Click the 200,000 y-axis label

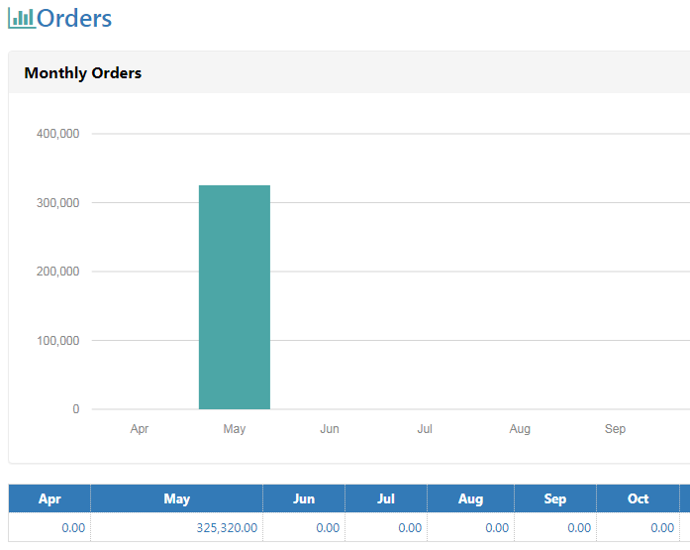pos(58,272)
